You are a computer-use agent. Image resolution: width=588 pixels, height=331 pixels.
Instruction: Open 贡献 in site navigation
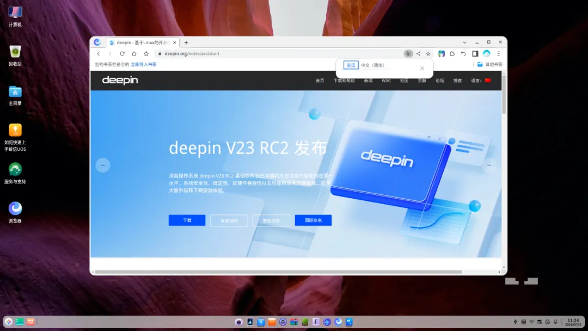pyautogui.click(x=422, y=81)
